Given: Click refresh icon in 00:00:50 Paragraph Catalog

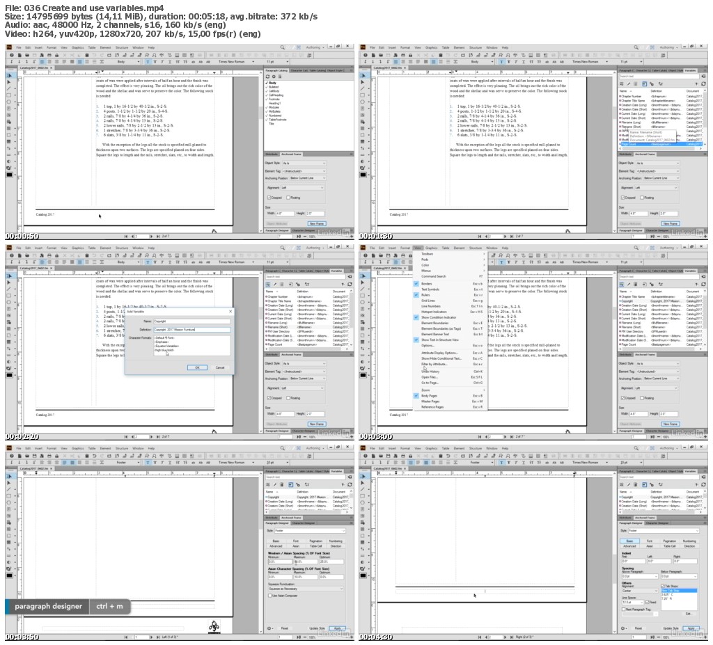Looking at the screenshot, I should (267, 77).
